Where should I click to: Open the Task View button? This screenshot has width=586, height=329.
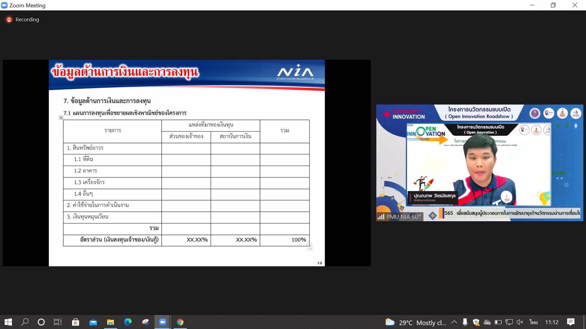coord(58,322)
